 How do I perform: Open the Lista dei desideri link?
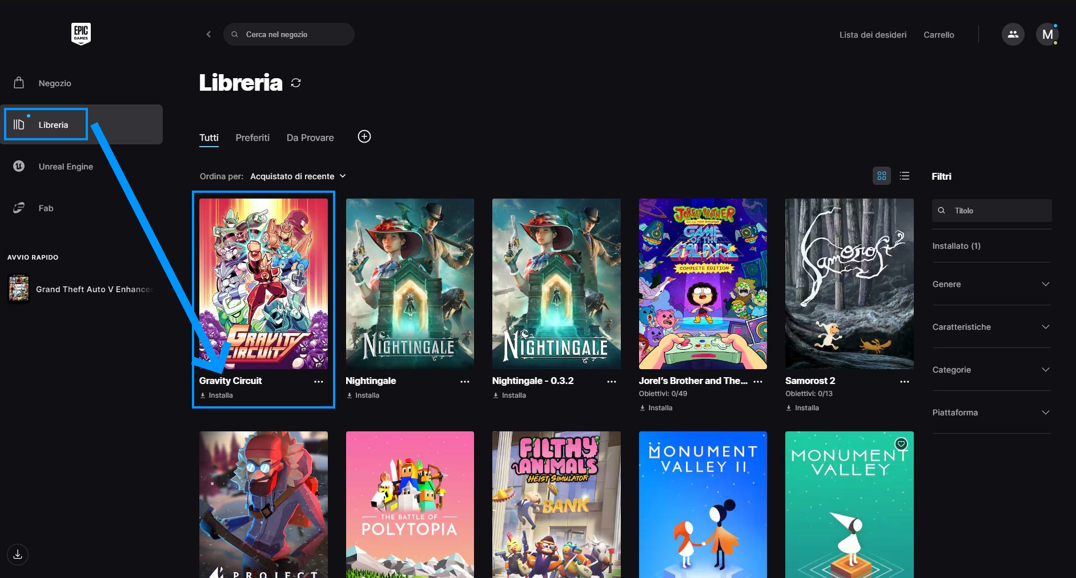tap(873, 35)
